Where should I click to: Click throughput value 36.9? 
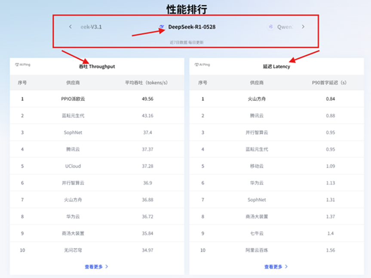[147, 183]
